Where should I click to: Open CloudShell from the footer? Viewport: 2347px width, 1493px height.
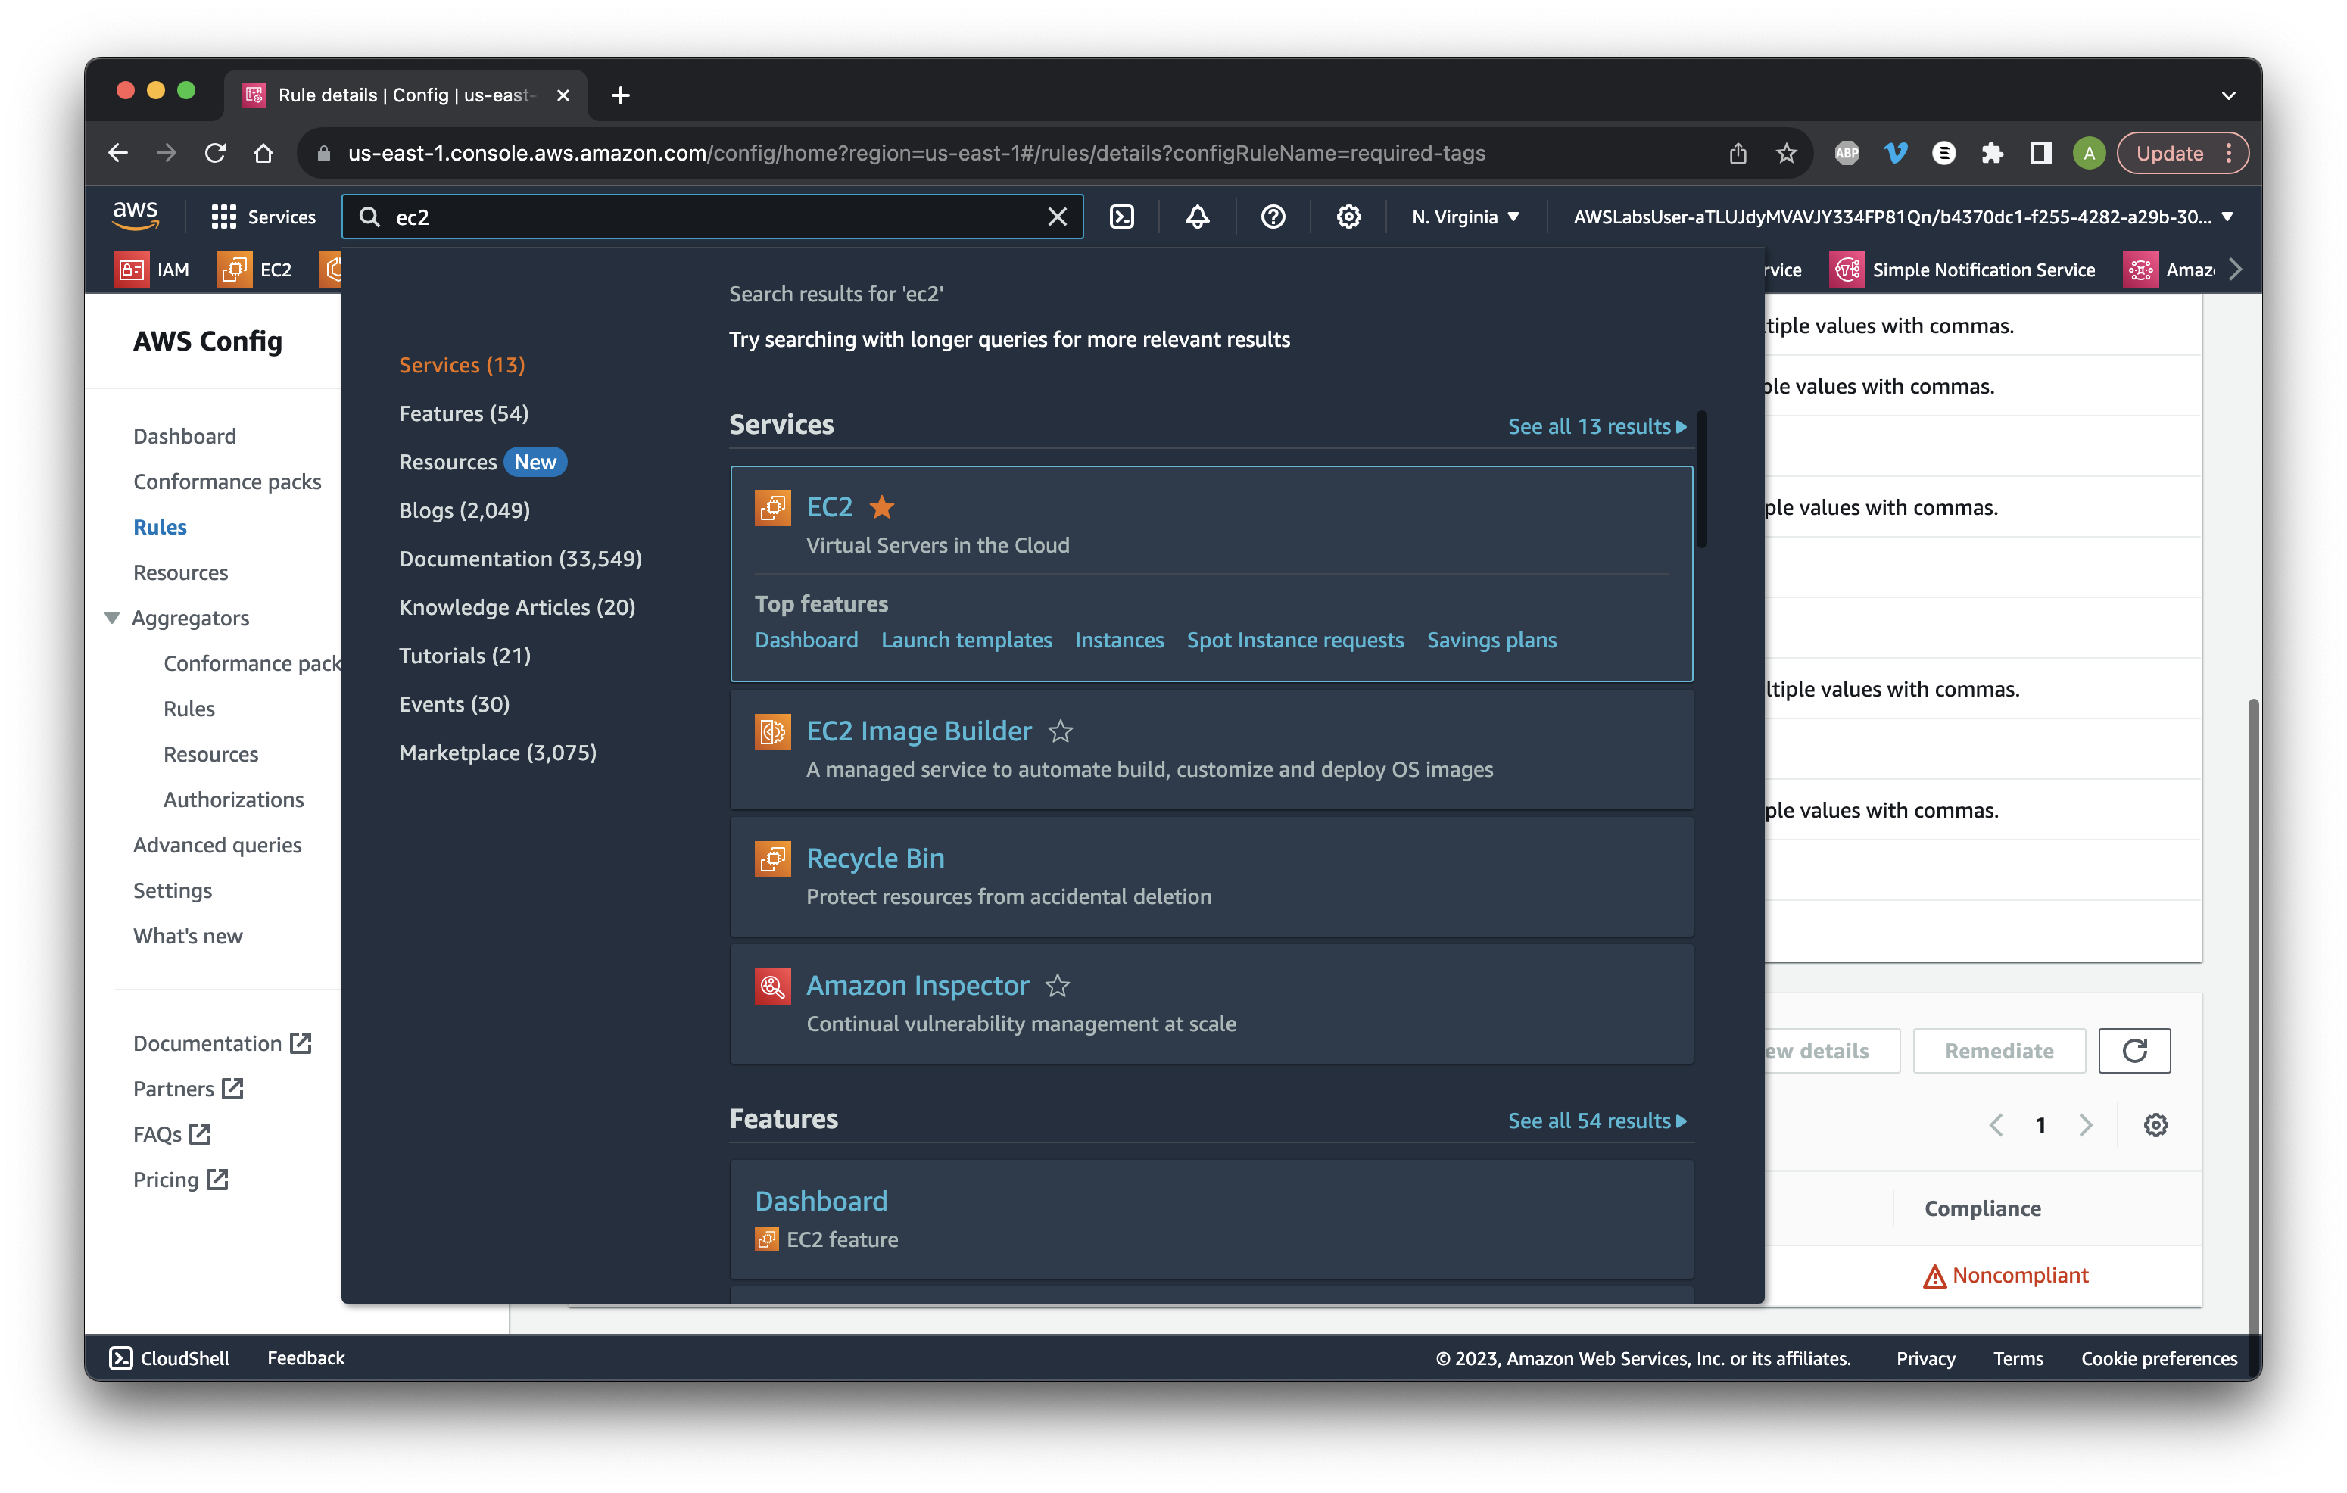[169, 1357]
